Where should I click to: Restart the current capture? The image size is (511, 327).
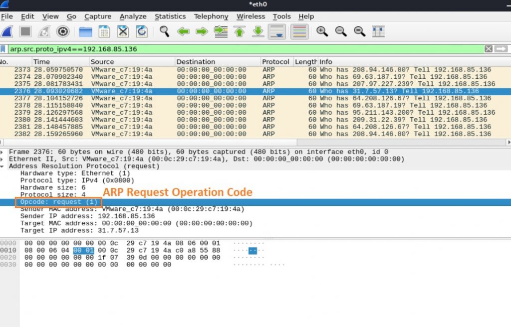click(44, 31)
